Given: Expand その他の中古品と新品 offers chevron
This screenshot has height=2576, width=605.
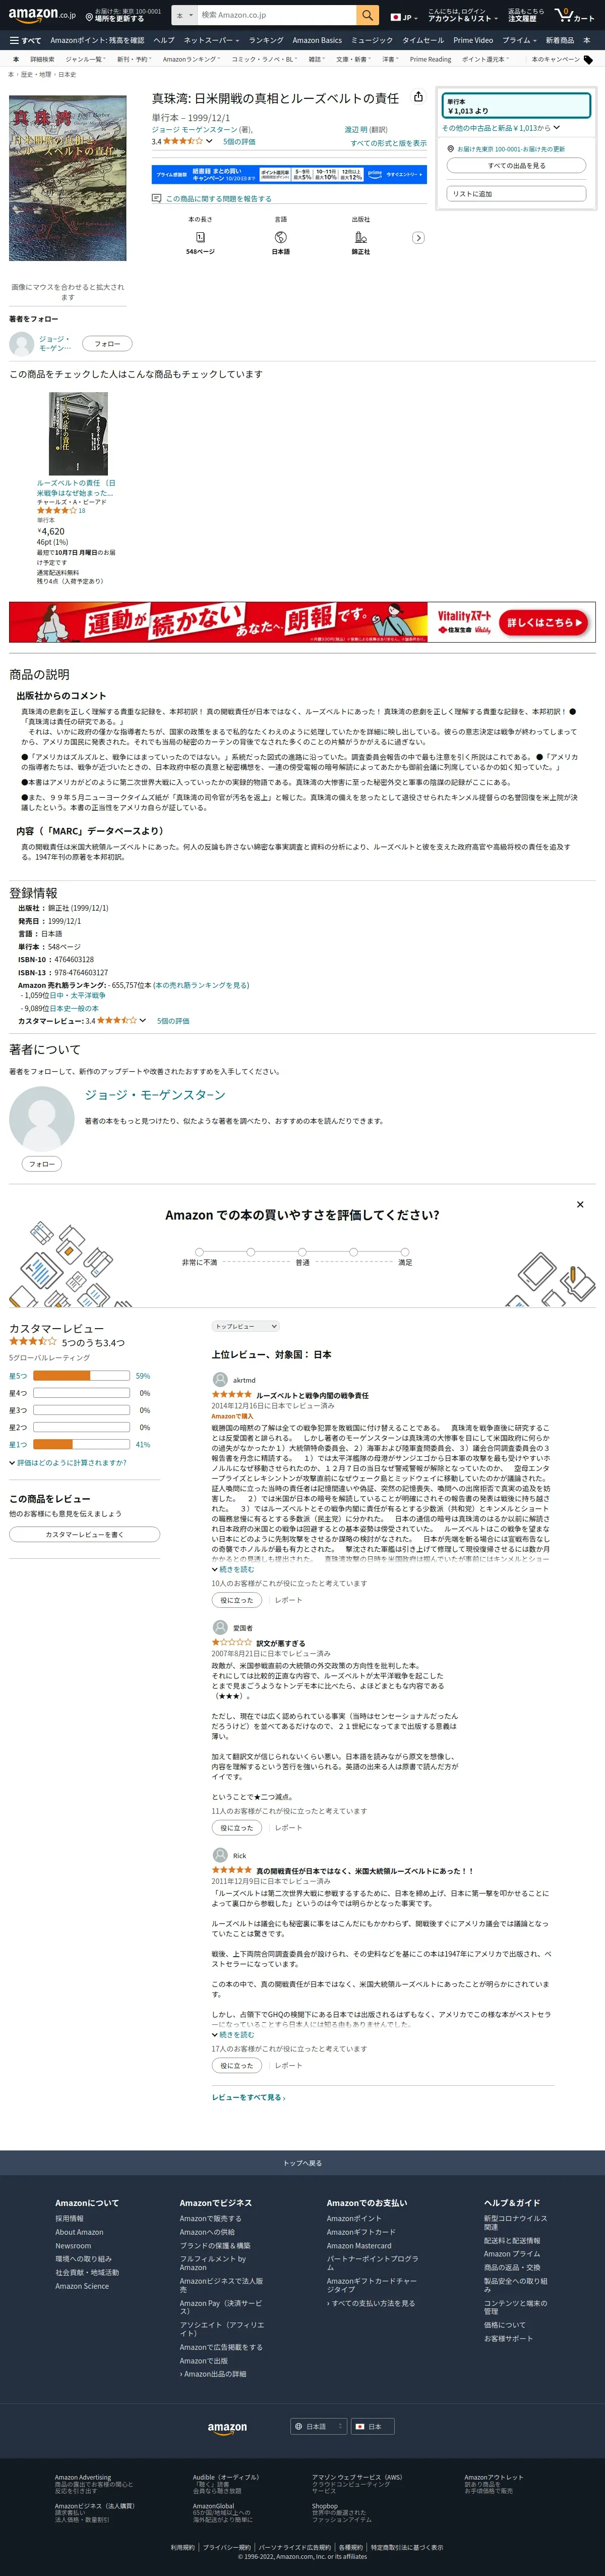Looking at the screenshot, I should coord(556,128).
